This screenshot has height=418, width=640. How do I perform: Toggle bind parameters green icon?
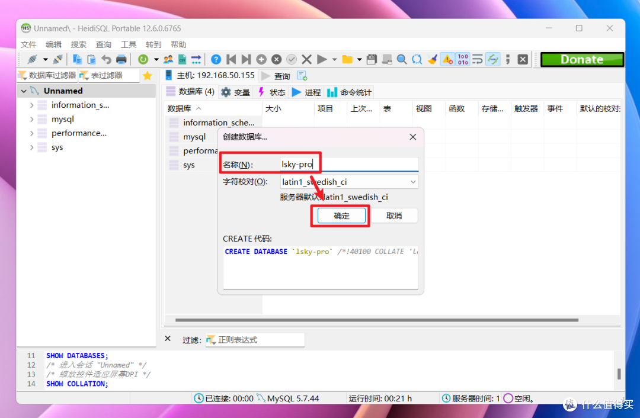492,60
